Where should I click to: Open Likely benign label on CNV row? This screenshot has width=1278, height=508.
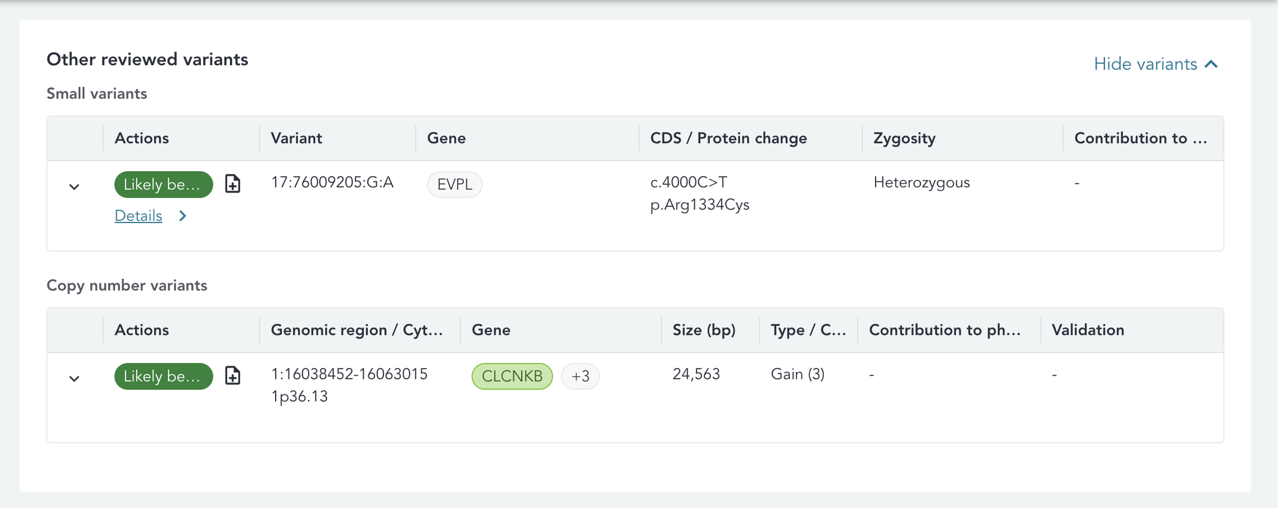tap(163, 376)
